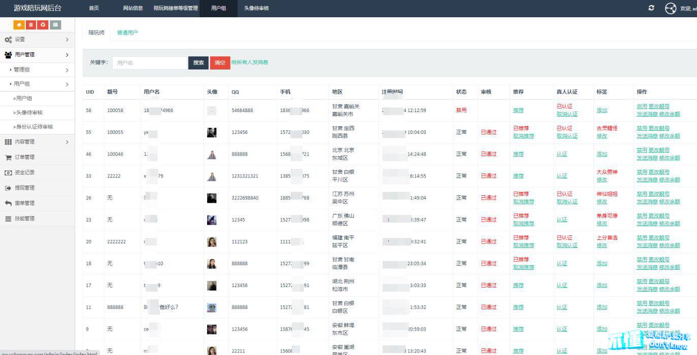Click the red recycle icon button
The image size is (697, 355).
point(43,25)
